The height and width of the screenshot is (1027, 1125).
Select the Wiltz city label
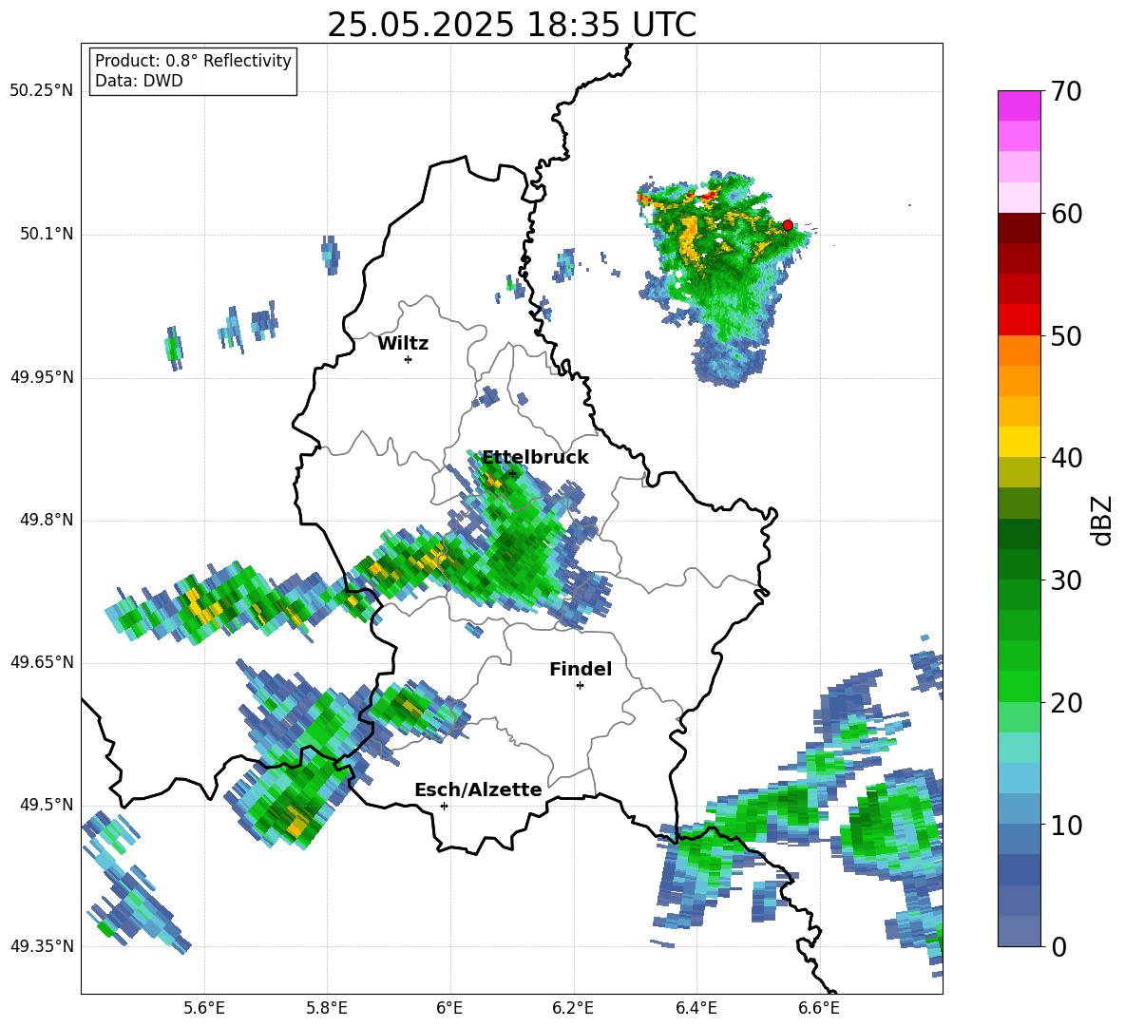403,344
